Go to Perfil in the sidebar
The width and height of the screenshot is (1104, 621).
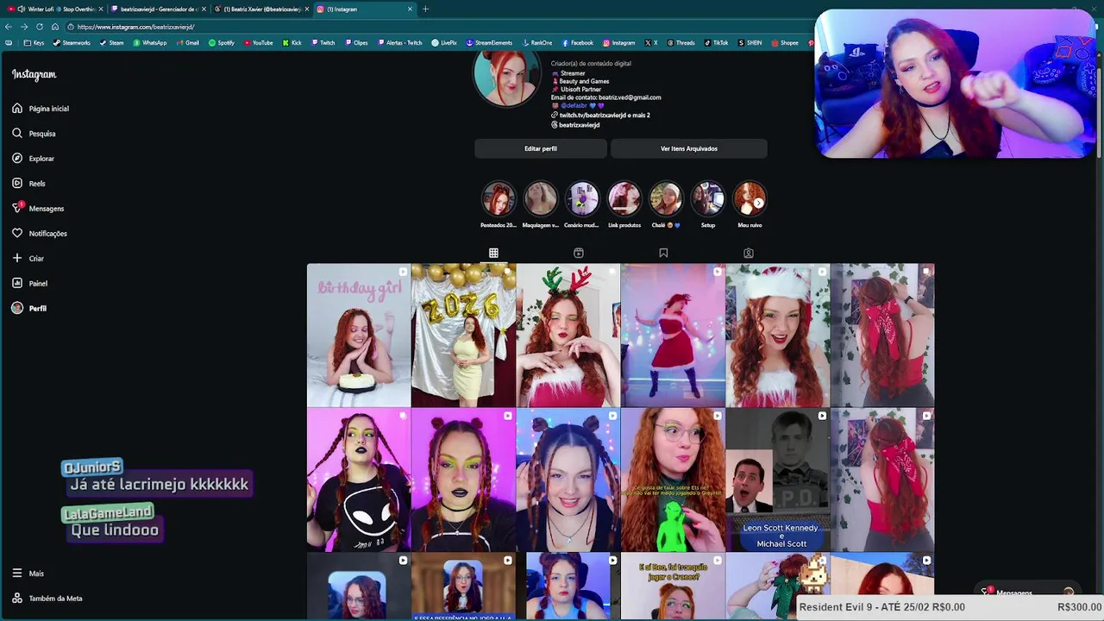[29, 309]
